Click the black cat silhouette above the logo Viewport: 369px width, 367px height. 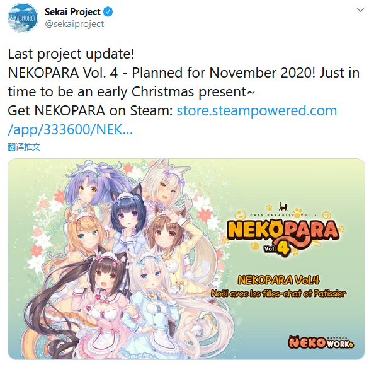(283, 207)
